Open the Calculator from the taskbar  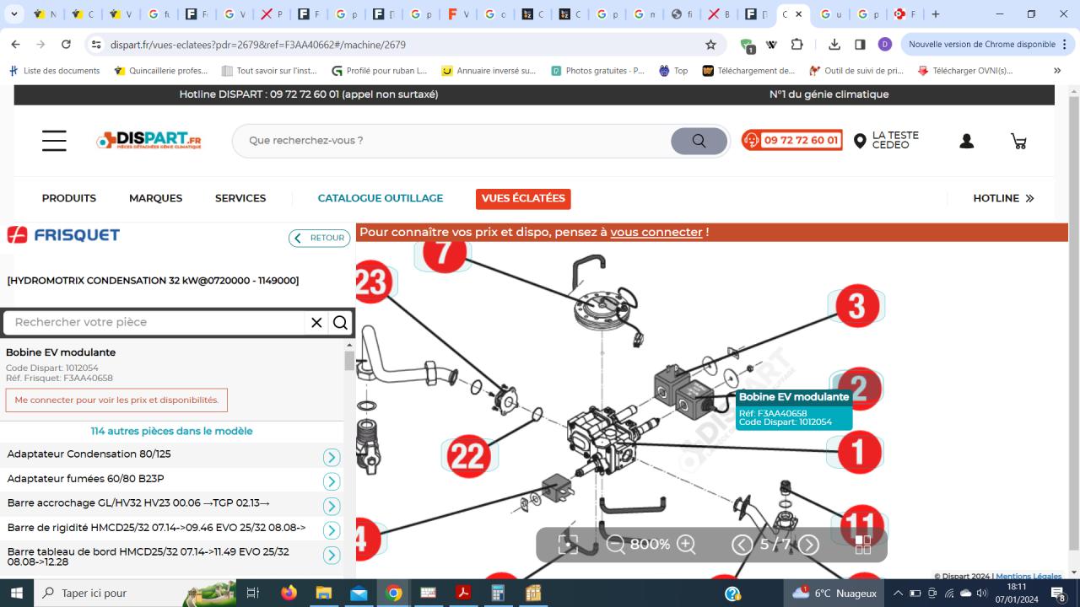pyautogui.click(x=498, y=593)
